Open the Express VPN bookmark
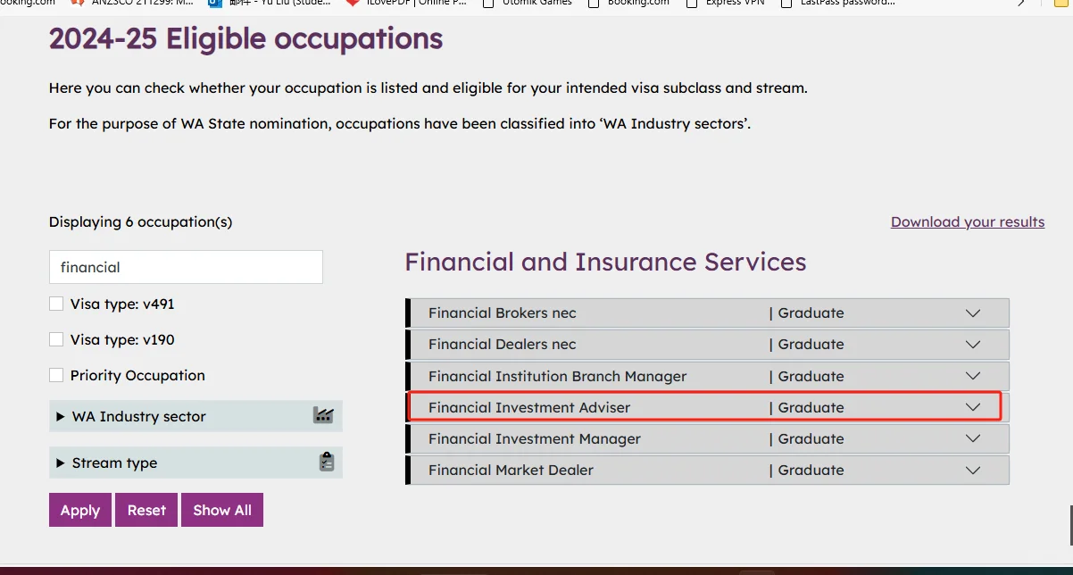 (x=726, y=3)
